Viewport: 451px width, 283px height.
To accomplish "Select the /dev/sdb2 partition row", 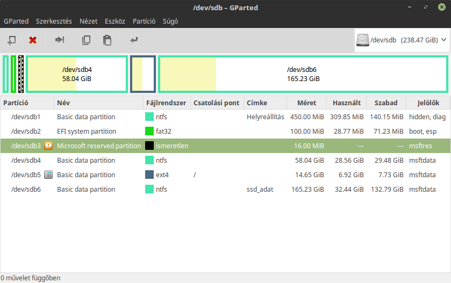I will click(x=226, y=131).
